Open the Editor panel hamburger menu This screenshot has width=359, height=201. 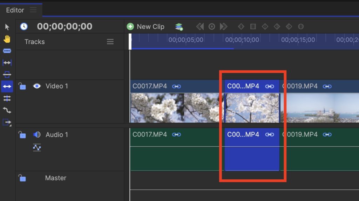33,10
